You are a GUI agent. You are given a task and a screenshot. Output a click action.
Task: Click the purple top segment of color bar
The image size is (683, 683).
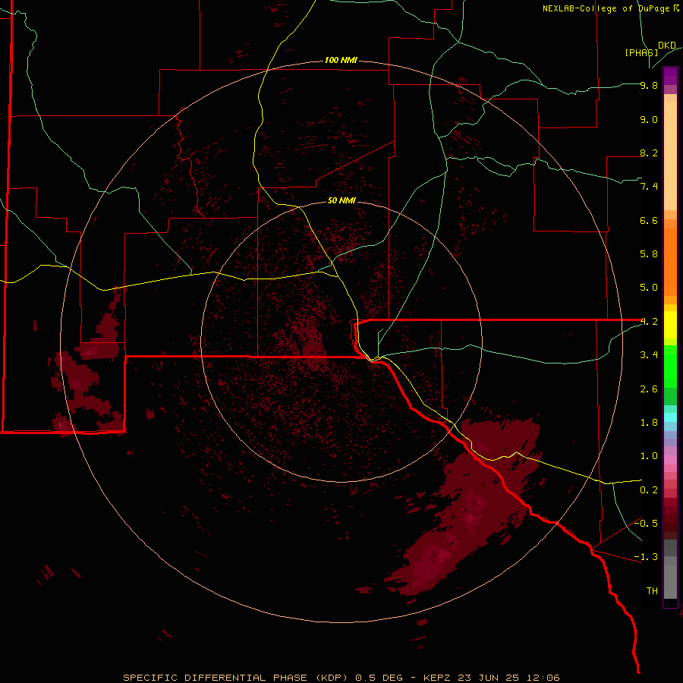point(670,76)
